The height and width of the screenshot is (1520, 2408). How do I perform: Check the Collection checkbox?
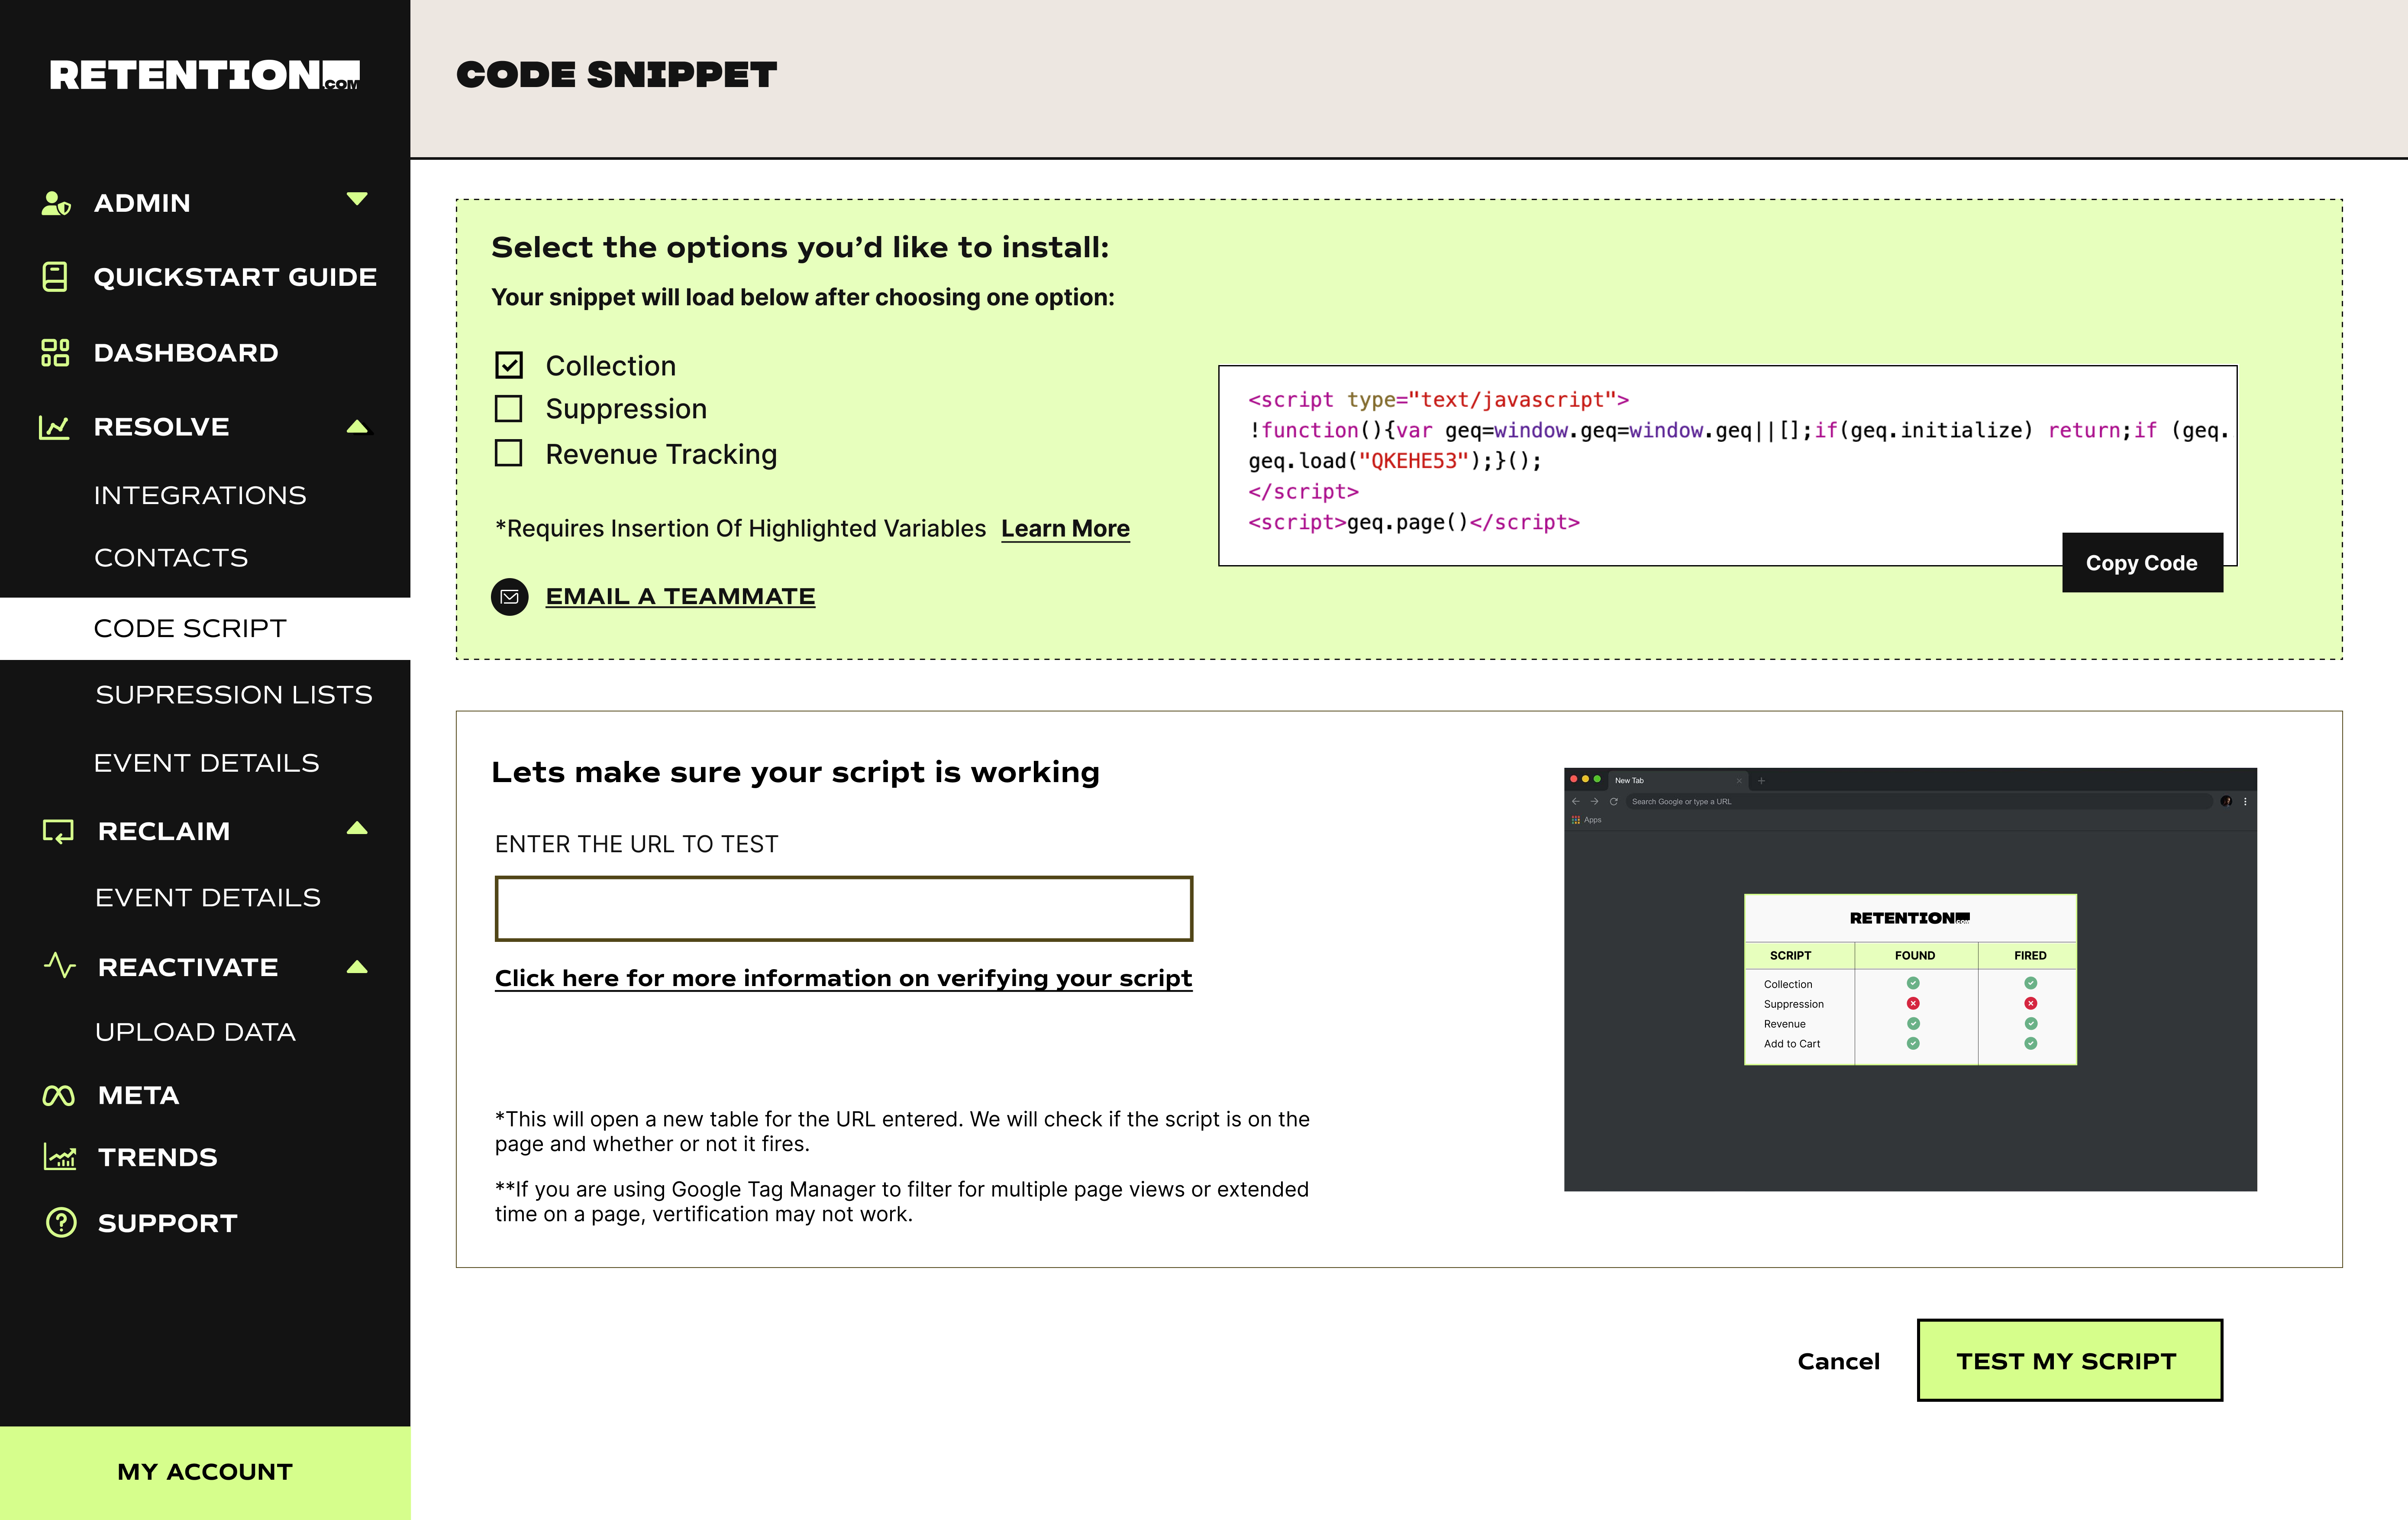(x=509, y=365)
